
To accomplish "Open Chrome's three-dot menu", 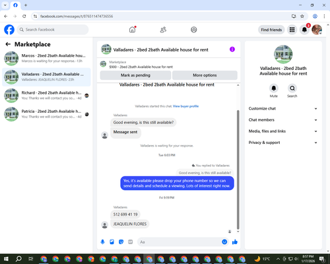I will (x=324, y=16).
